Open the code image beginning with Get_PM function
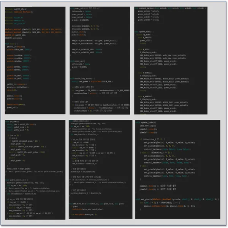Viewport: 228px width, 228px height. click(35, 170)
